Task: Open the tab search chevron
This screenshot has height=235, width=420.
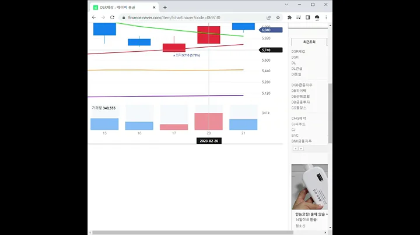Action: point(286,5)
